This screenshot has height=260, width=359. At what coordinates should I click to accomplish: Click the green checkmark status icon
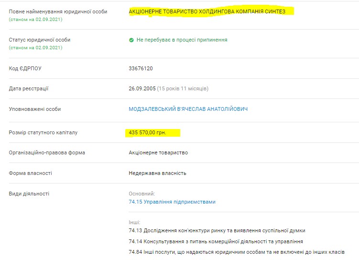(x=131, y=40)
